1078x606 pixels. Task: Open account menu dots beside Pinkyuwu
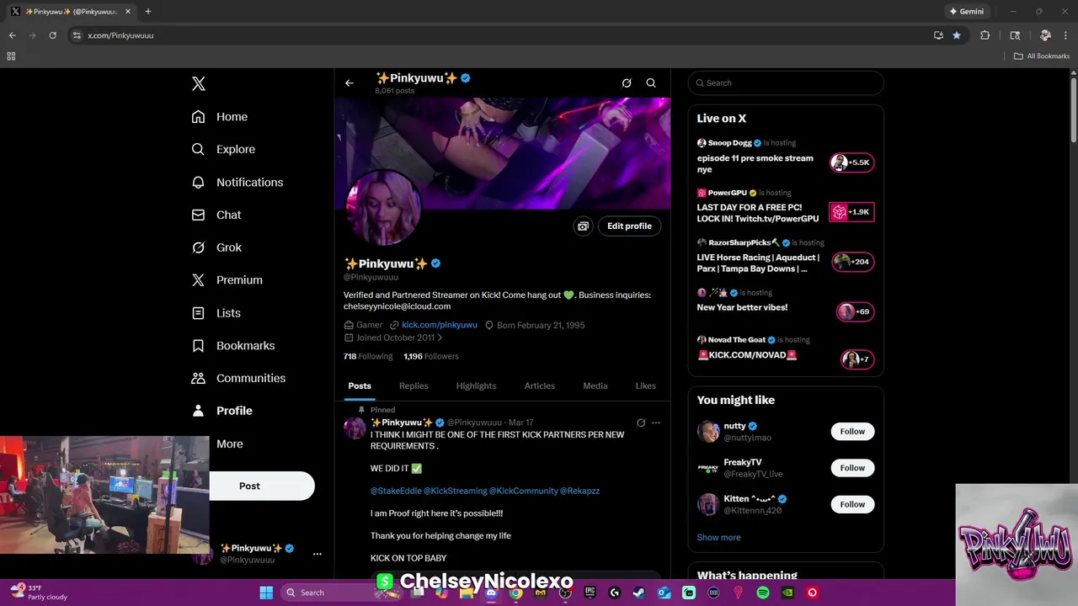click(x=317, y=554)
